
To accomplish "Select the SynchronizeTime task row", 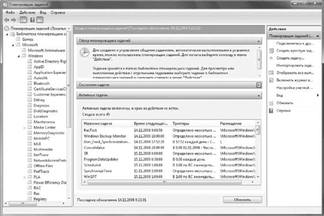I will [x=169, y=171].
